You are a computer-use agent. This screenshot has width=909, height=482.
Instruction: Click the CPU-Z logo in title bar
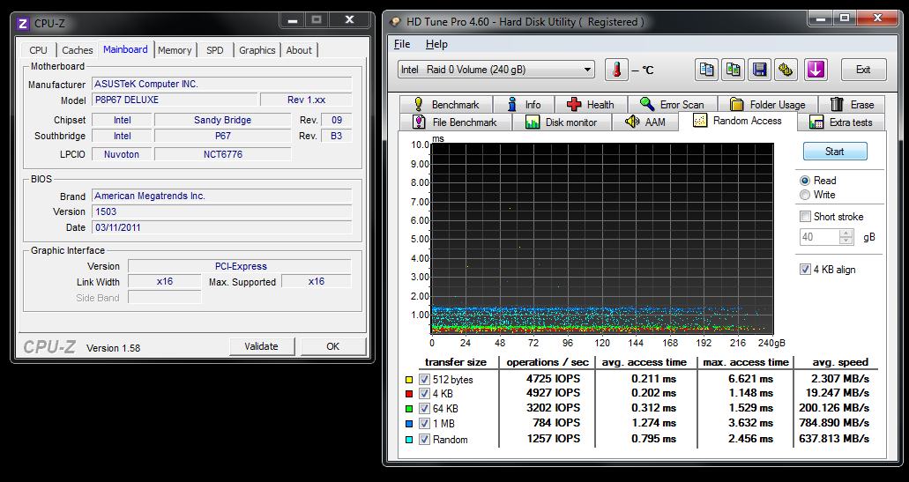24,22
